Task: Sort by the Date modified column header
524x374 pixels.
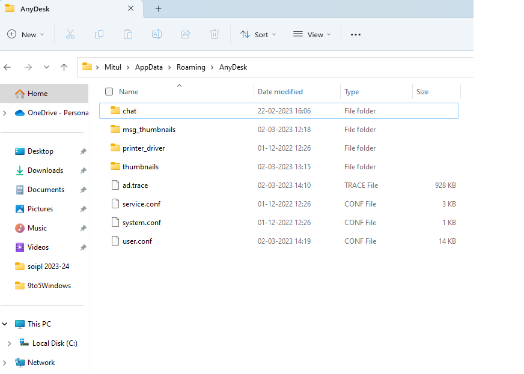Action: coord(280,91)
